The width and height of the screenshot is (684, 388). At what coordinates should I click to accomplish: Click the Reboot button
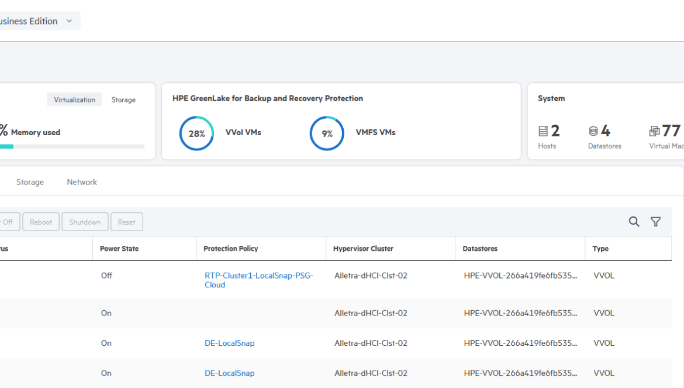(x=41, y=222)
